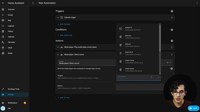
Task: Select Android TV from entity list
Action: tap(138, 29)
